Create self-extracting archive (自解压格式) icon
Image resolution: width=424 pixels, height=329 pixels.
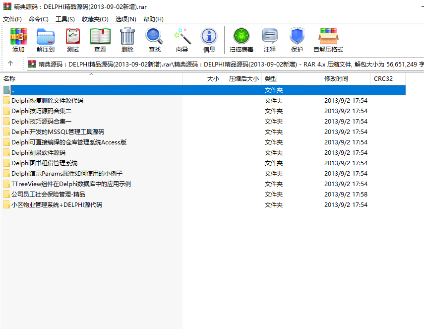[x=328, y=40]
